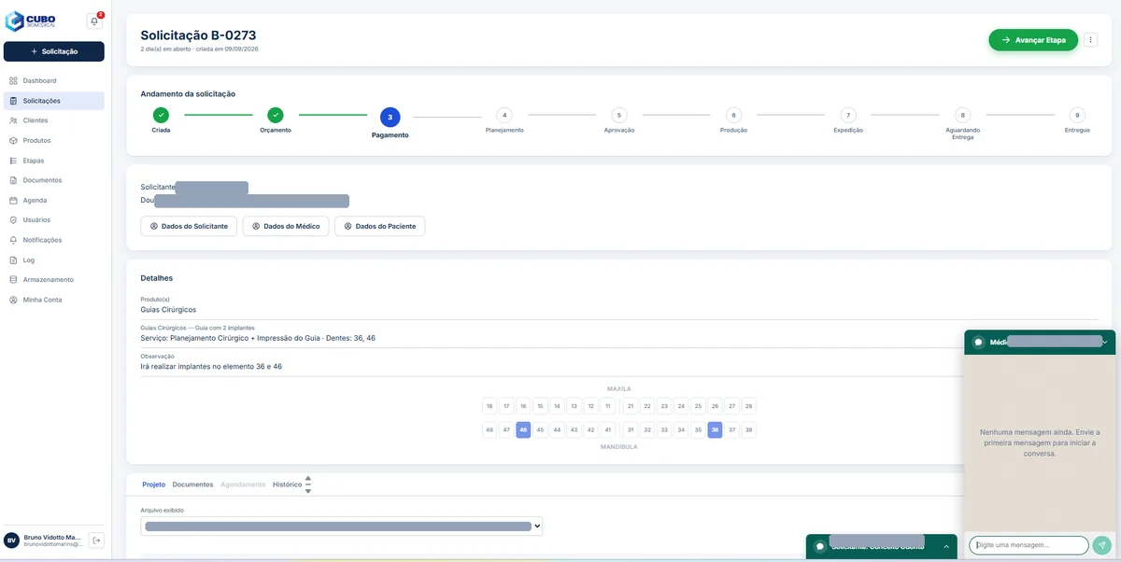Open Dados do Médico
The width and height of the screenshot is (1121, 562).
(286, 226)
